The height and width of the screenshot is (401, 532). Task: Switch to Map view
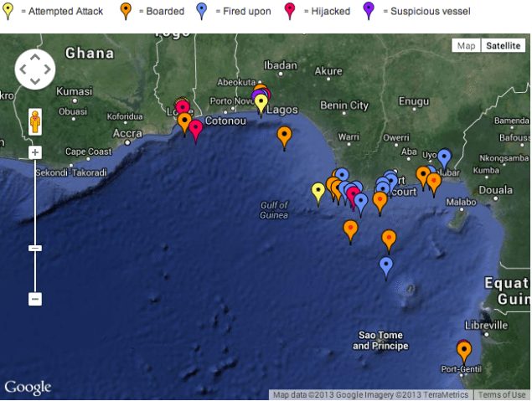pos(465,46)
